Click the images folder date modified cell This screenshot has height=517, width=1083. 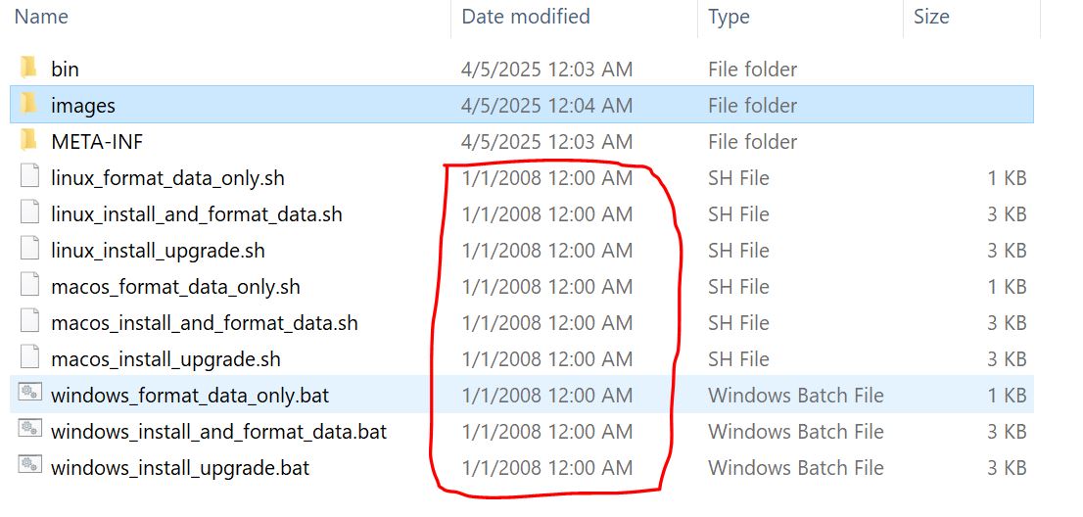pyautogui.click(x=546, y=106)
